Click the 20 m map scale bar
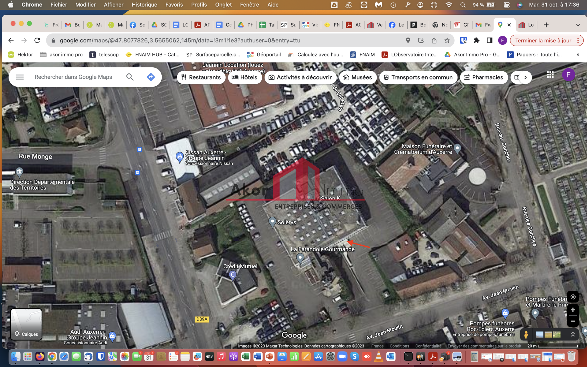 click(552, 346)
